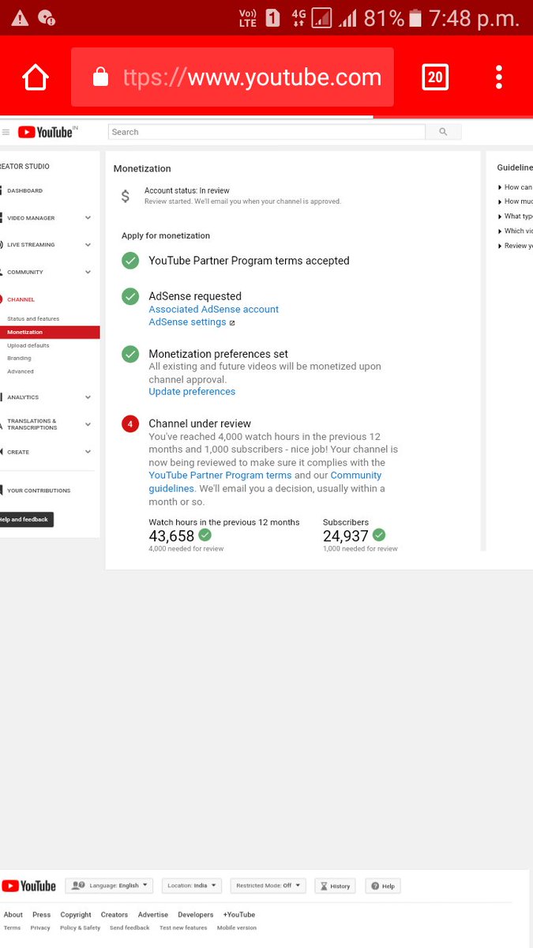The width and height of the screenshot is (533, 948).
Task: Click the footer Help button
Action: tap(383, 886)
